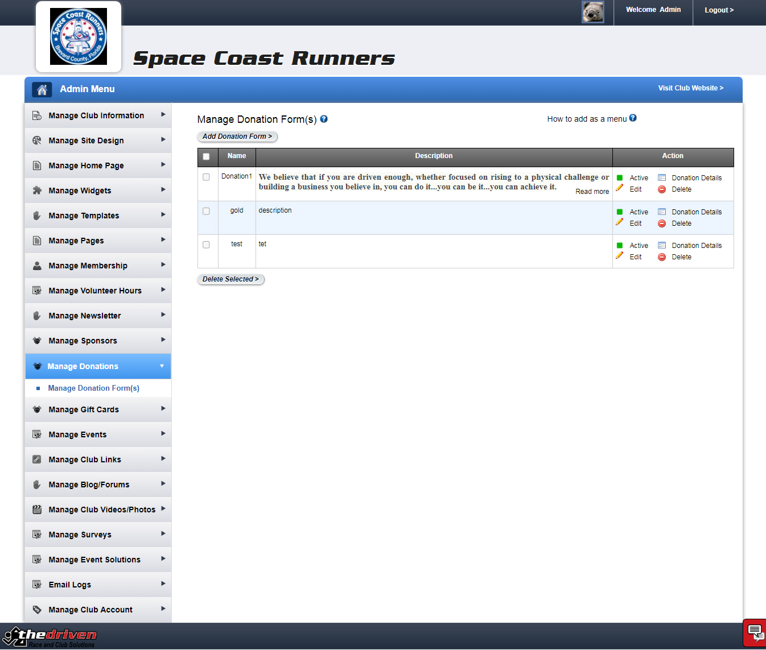The image size is (766, 650).
Task: Click Donation Details icon for test row
Action: [x=662, y=245]
